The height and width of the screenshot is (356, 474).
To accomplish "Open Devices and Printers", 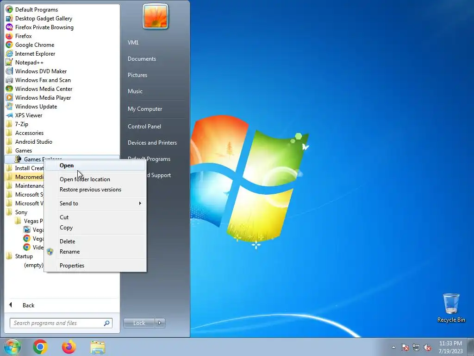I will pyautogui.click(x=152, y=143).
